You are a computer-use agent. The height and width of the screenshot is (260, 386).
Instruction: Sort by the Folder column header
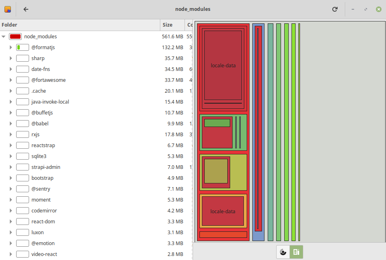coord(80,25)
